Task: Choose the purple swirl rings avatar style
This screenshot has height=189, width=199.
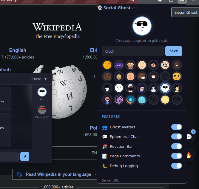Action: 119,100
